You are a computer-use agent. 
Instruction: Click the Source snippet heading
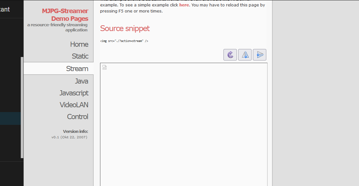125,28
